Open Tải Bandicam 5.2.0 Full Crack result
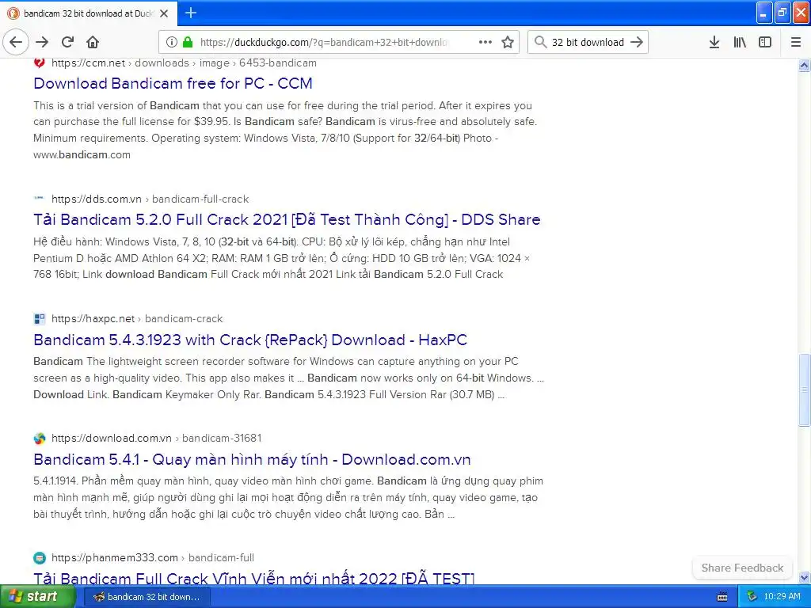811x608 pixels. (287, 219)
